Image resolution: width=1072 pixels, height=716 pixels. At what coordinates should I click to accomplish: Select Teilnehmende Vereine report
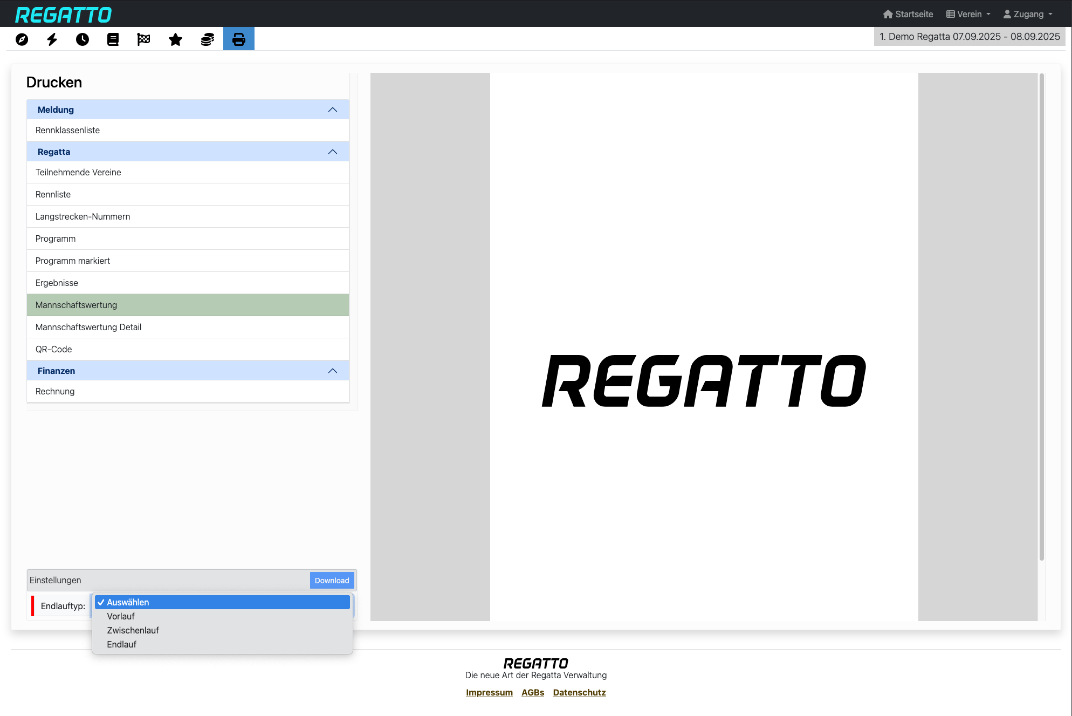[x=188, y=172]
